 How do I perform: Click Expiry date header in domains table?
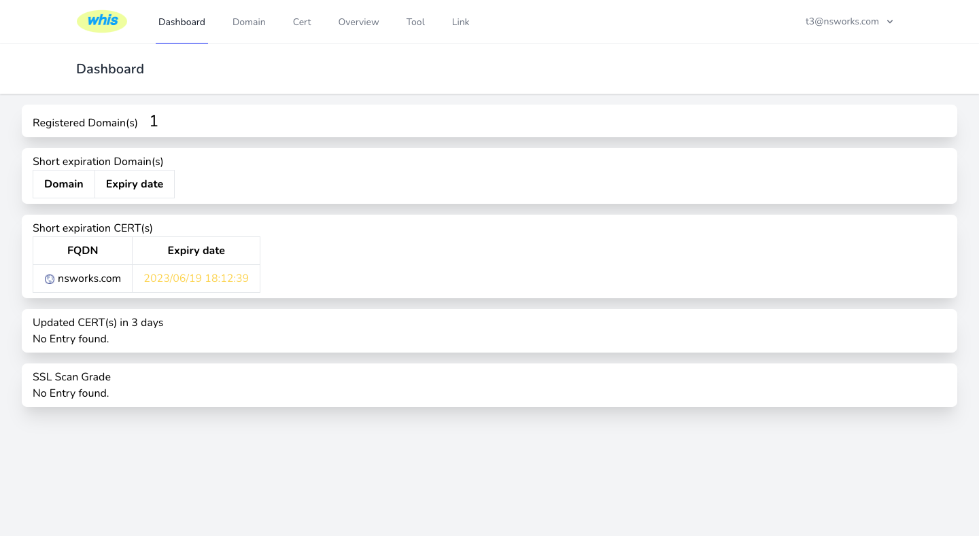(x=135, y=184)
